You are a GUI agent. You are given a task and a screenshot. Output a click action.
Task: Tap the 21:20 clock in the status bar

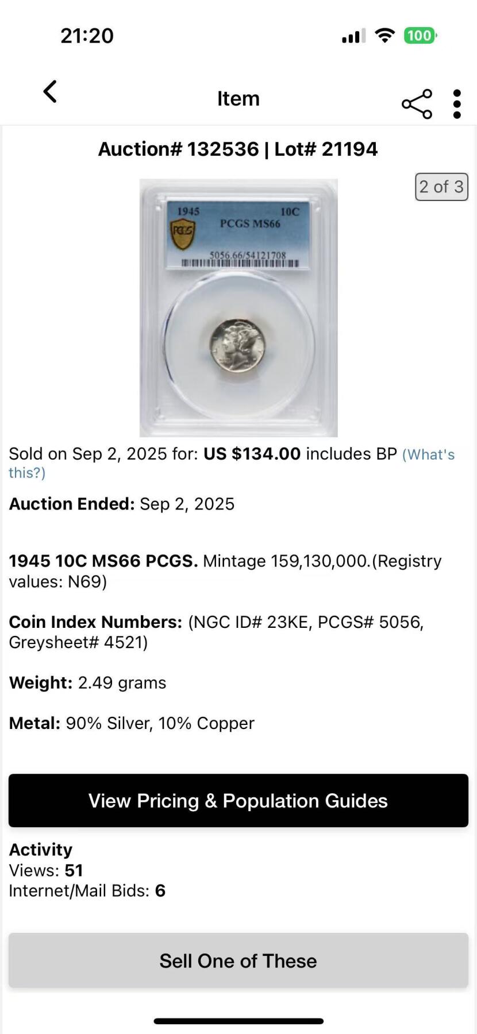[87, 36]
